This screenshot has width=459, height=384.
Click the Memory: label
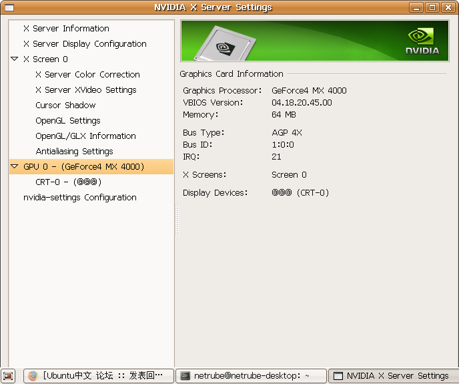click(x=201, y=115)
